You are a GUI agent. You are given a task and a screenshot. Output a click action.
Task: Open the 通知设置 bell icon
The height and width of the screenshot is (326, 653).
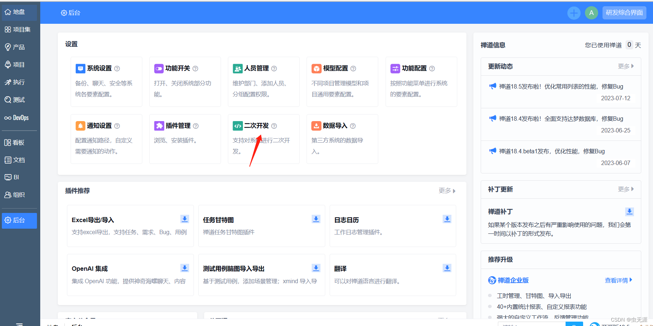pyautogui.click(x=80, y=126)
